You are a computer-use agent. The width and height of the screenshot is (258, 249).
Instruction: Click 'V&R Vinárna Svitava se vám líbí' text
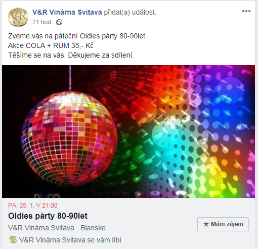(70, 240)
